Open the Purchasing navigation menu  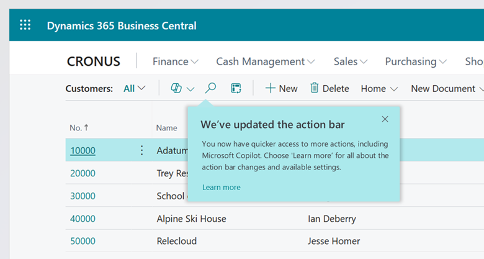pos(416,61)
